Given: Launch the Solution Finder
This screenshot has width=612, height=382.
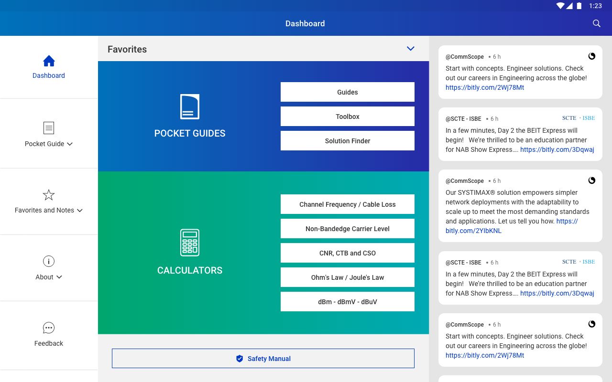Looking at the screenshot, I should pyautogui.click(x=348, y=141).
